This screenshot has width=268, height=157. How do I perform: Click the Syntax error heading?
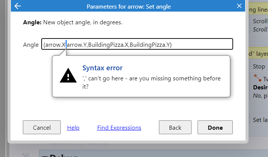click(102, 68)
